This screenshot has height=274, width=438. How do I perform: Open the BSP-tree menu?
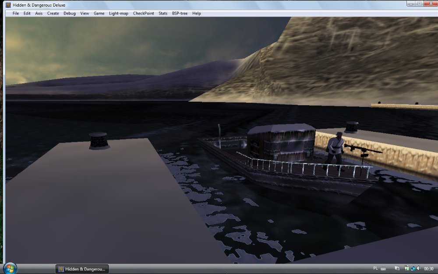(180, 14)
